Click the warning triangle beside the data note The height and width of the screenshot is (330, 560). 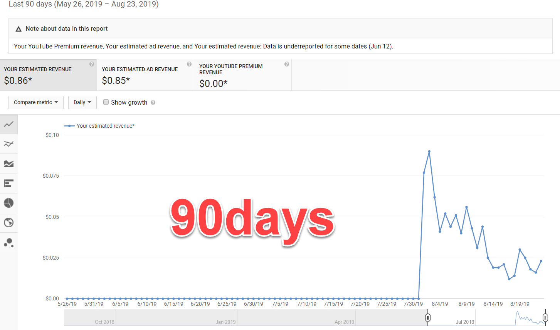[x=18, y=28]
